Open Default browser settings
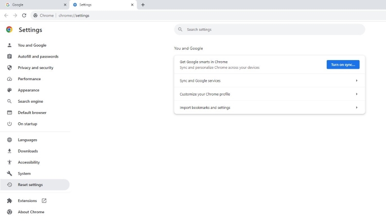Viewport: 386px width, 224px height. [35, 113]
